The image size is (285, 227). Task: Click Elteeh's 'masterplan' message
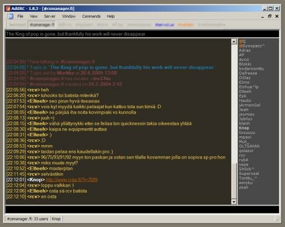pos(40,168)
